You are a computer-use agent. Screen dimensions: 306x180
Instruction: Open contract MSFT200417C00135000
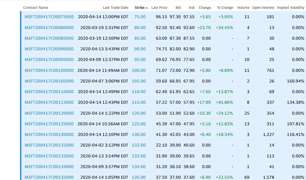[49, 177]
